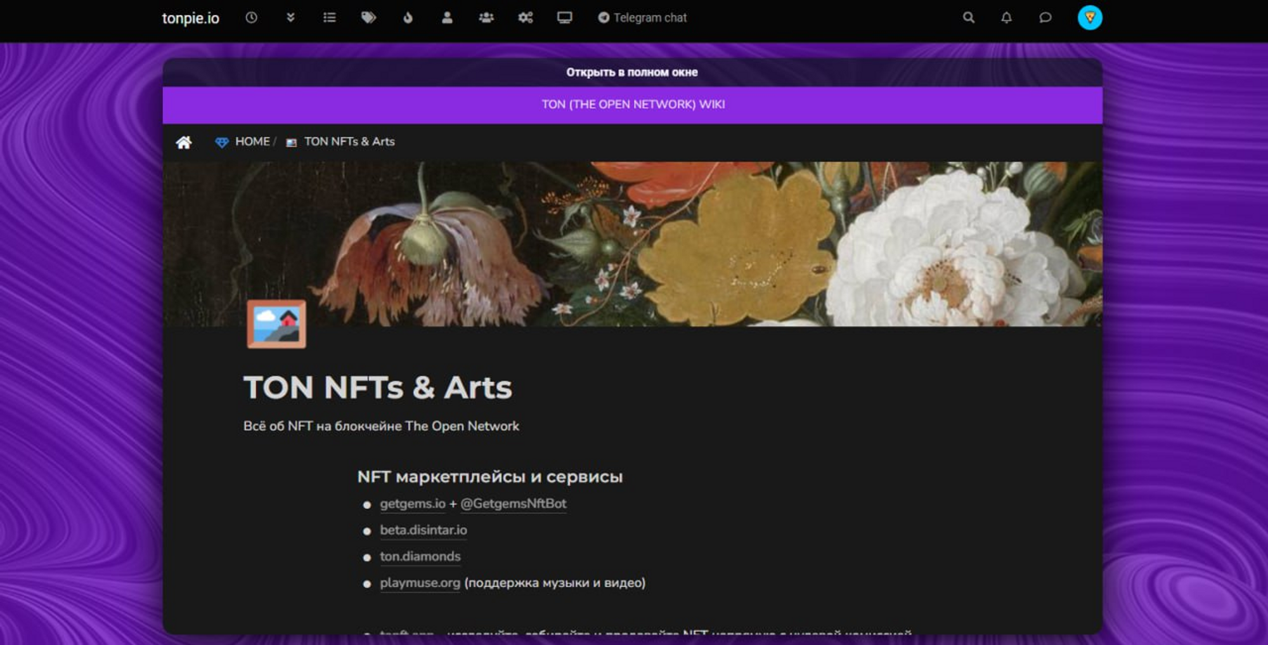
Task: Open the playmuse.org link
Action: click(420, 583)
